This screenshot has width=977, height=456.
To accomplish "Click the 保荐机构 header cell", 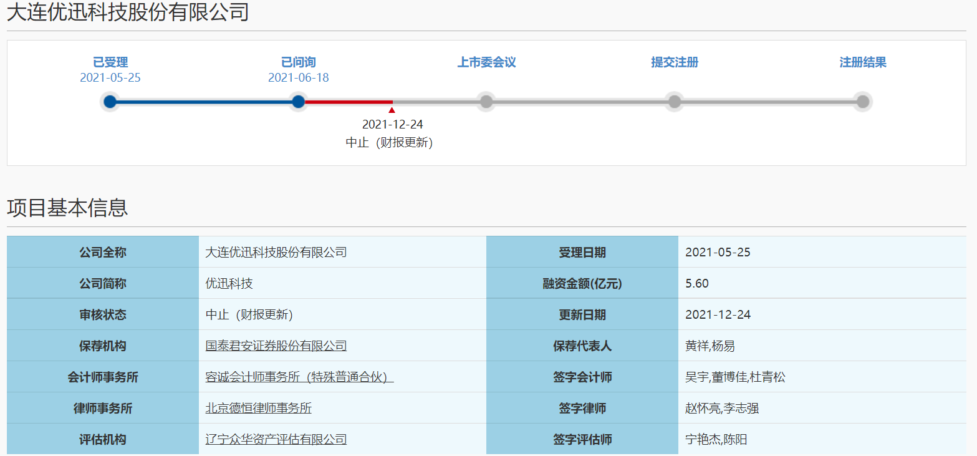I will pyautogui.click(x=103, y=346).
